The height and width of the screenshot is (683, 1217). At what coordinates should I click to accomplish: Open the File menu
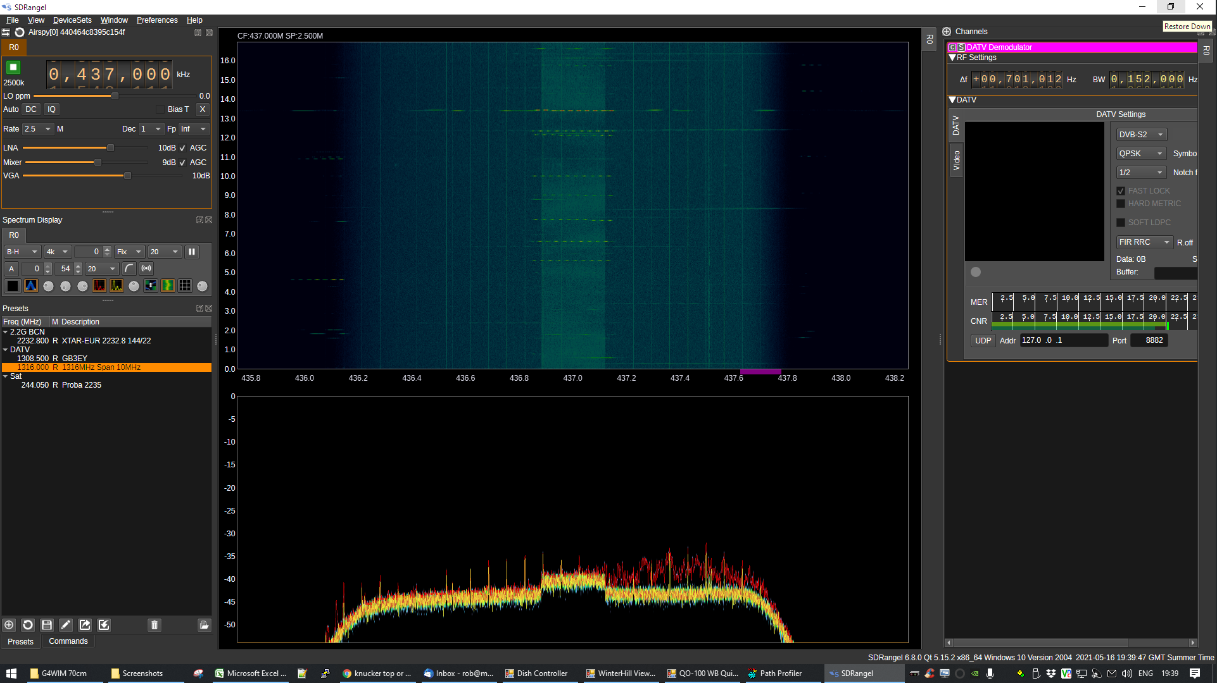(x=12, y=20)
